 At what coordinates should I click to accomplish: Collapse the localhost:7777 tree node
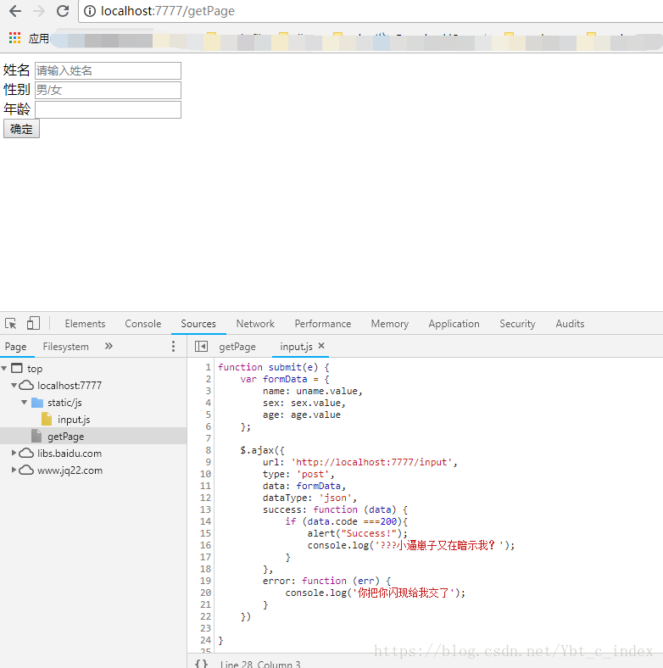point(14,385)
